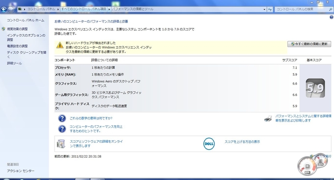334x180 pixels.
Task: Open コントロール パネル ホーム link
Action: click(x=25, y=20)
